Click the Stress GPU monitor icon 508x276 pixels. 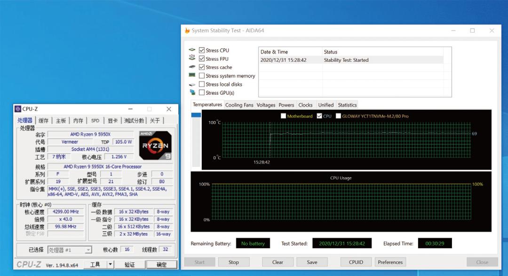coord(192,93)
